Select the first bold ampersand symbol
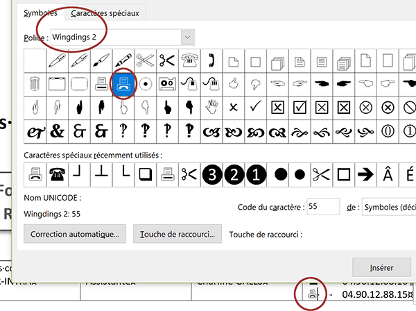 [57, 131]
